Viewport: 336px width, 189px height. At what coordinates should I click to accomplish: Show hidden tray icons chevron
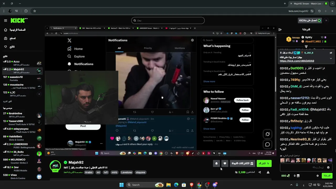[x=291, y=185]
